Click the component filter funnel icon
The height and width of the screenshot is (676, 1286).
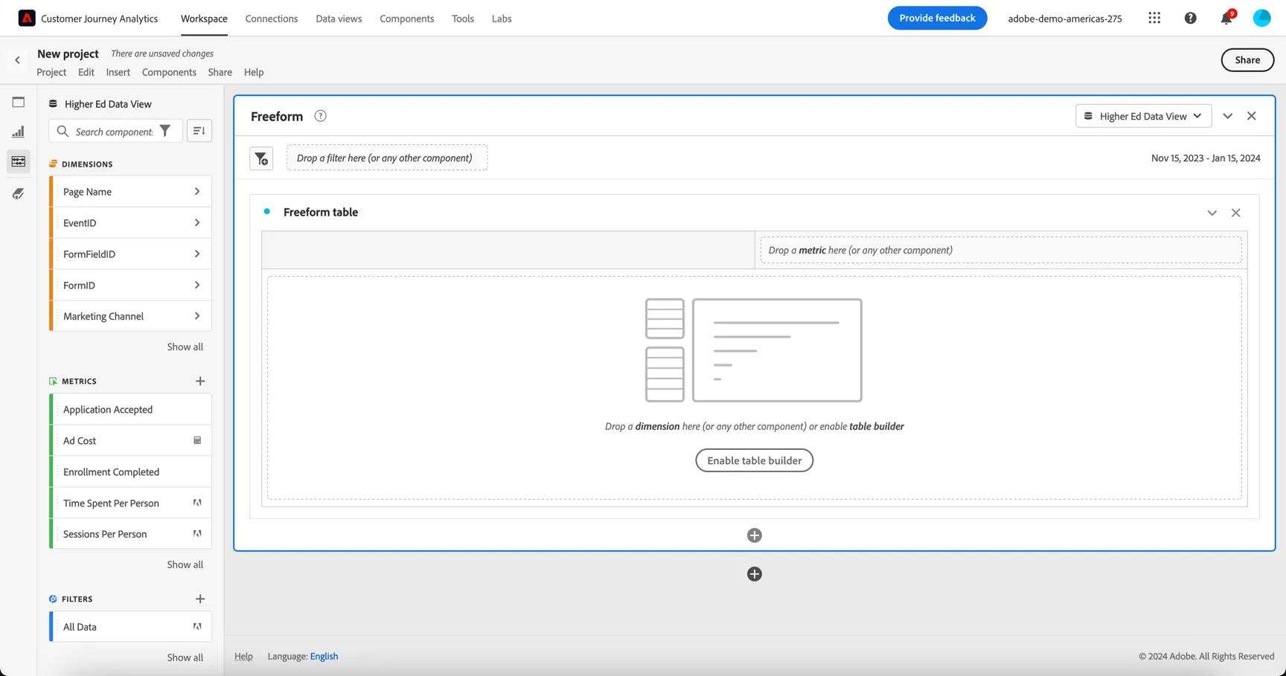tap(165, 131)
